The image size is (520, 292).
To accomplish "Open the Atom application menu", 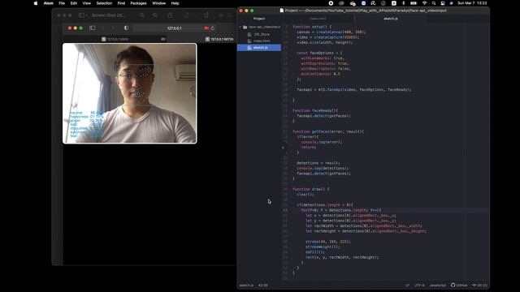I will [x=49, y=3].
